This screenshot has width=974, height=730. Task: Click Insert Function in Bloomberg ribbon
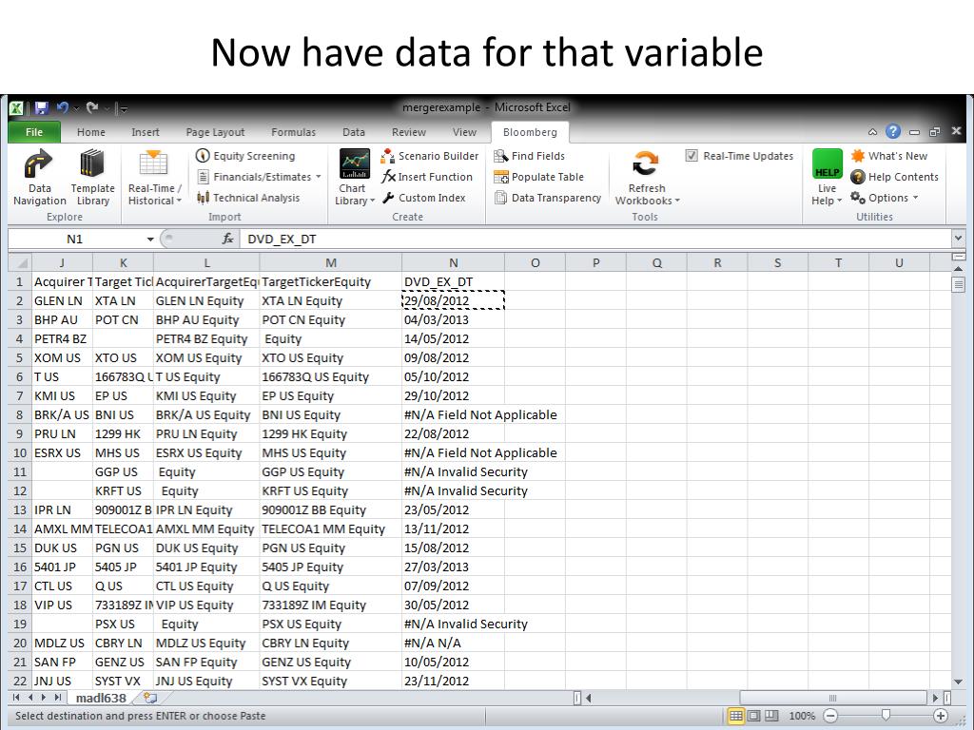427,177
